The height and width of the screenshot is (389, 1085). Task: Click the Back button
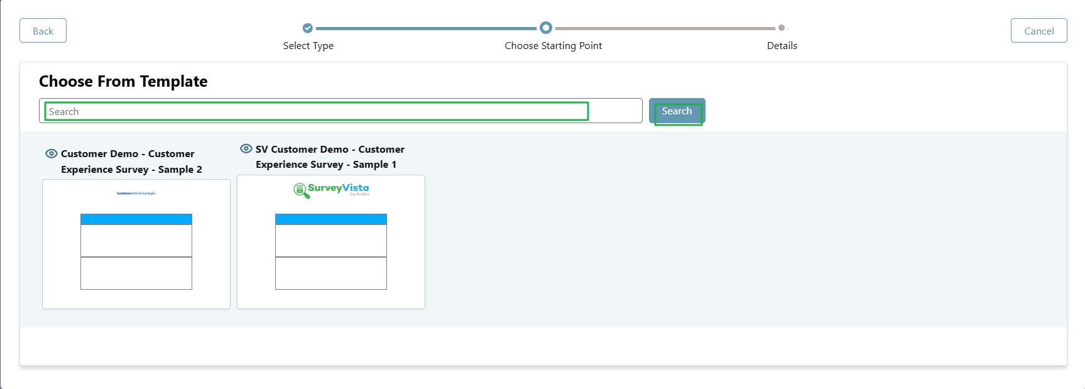[43, 30]
